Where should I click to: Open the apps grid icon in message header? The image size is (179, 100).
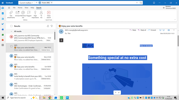pyautogui.click(x=169, y=30)
